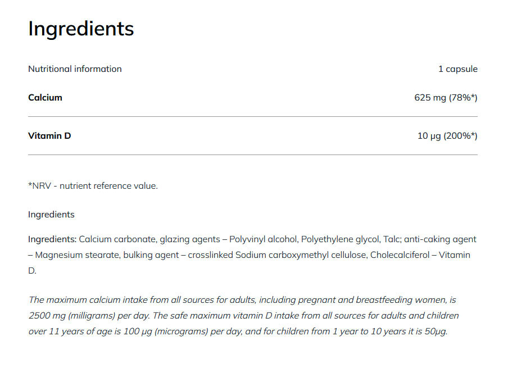Image resolution: width=517 pixels, height=368 pixels.
Task: Click the small Ingredients subheading
Action: pyautogui.click(x=51, y=215)
